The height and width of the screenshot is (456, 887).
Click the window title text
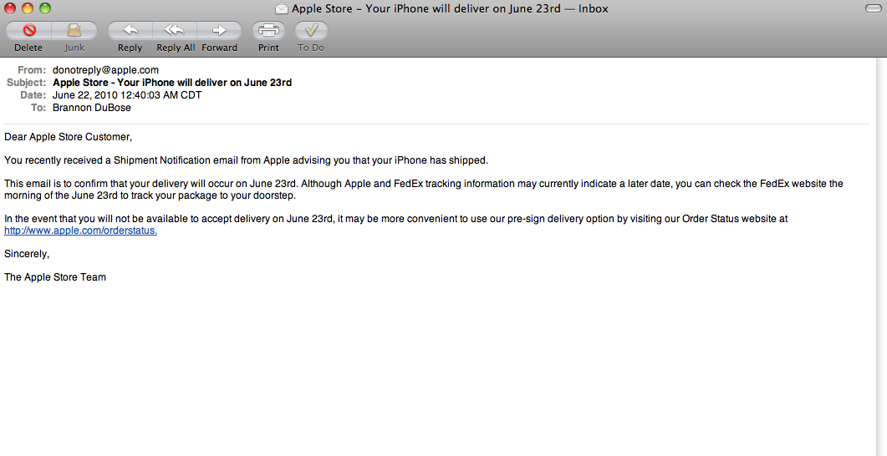[451, 8]
